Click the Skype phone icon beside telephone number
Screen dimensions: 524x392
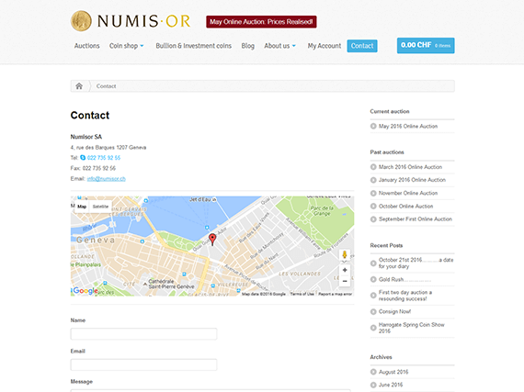coord(83,158)
